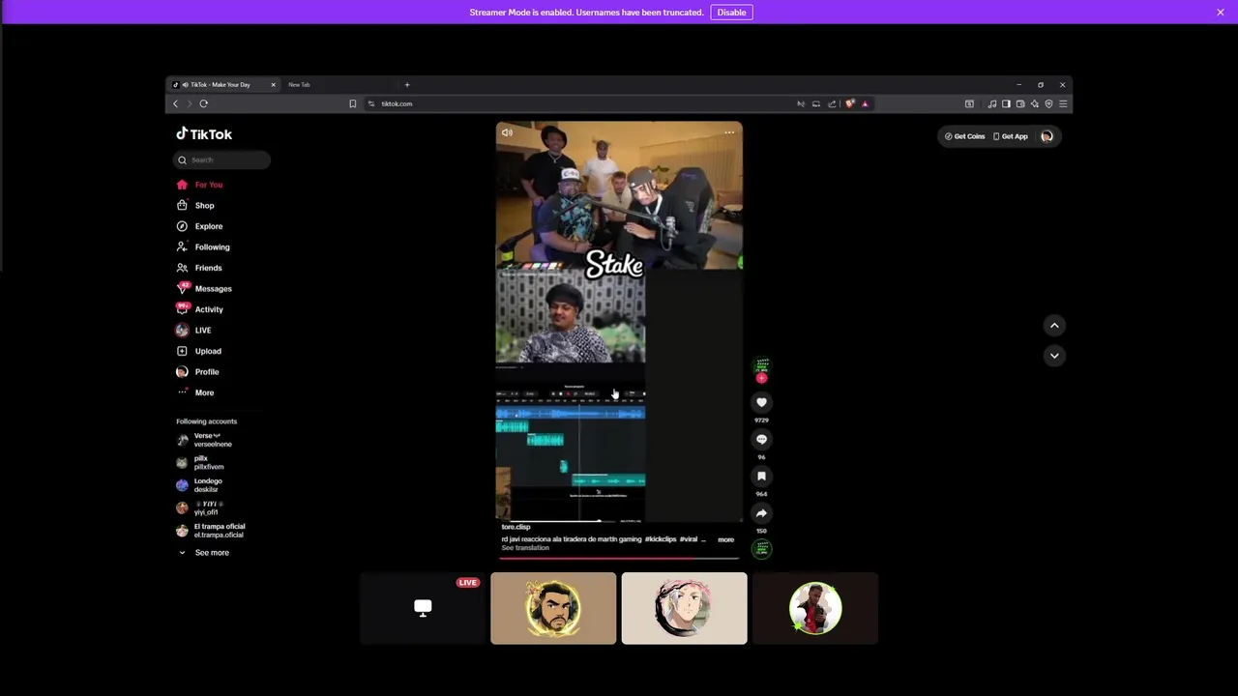The width and height of the screenshot is (1238, 696).
Task: Open the pillxfivem followed account
Action: click(200, 463)
